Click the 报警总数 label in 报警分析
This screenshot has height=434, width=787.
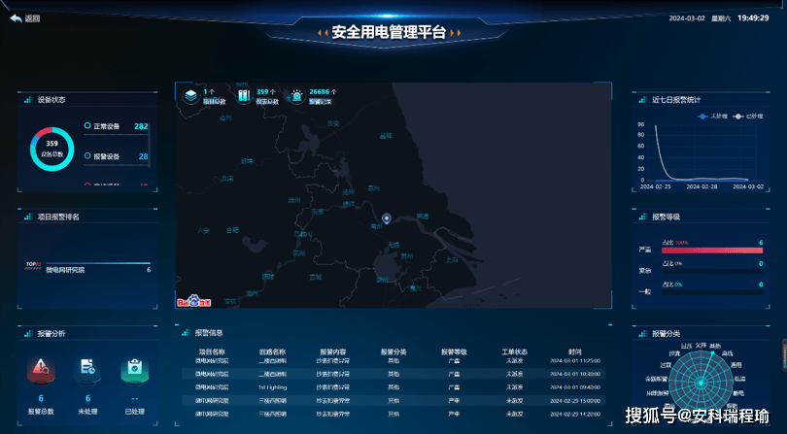[x=41, y=412]
